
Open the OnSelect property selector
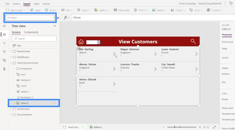[x=30, y=18]
